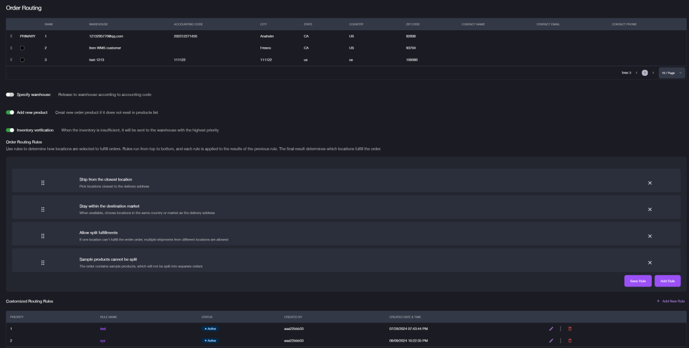Click drag handle for 'Sample products cannot be split'
This screenshot has width=689, height=348.
coord(43,263)
